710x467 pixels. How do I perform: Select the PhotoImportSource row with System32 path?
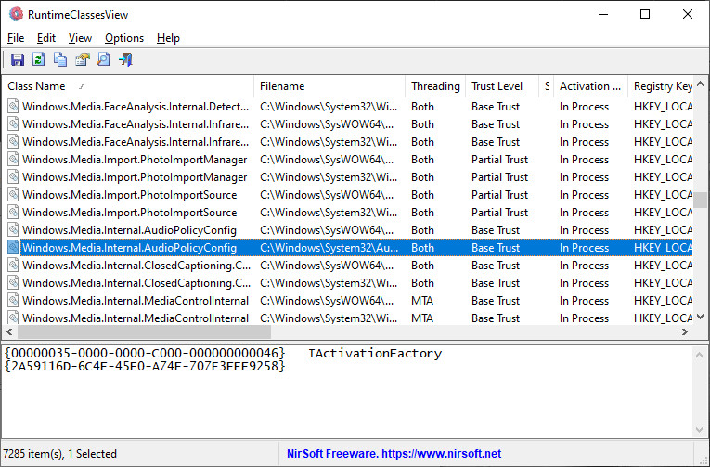[x=348, y=213]
